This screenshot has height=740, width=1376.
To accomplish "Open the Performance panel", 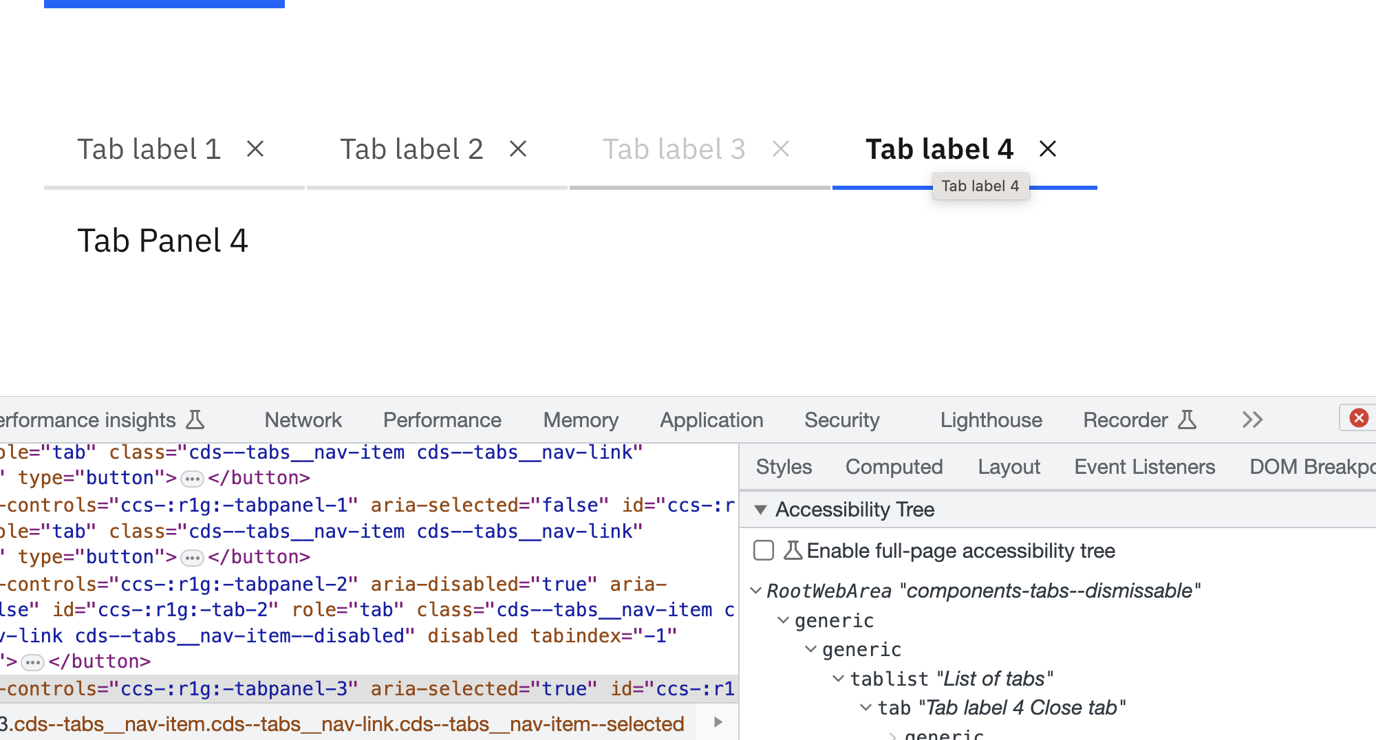I will 442,420.
